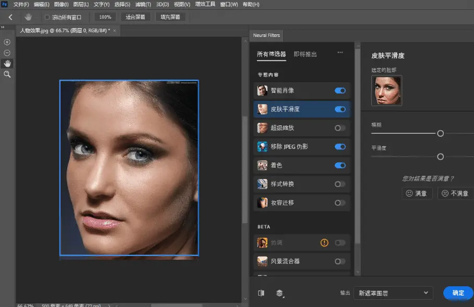Click the 平滑度 slider handle

441,157
